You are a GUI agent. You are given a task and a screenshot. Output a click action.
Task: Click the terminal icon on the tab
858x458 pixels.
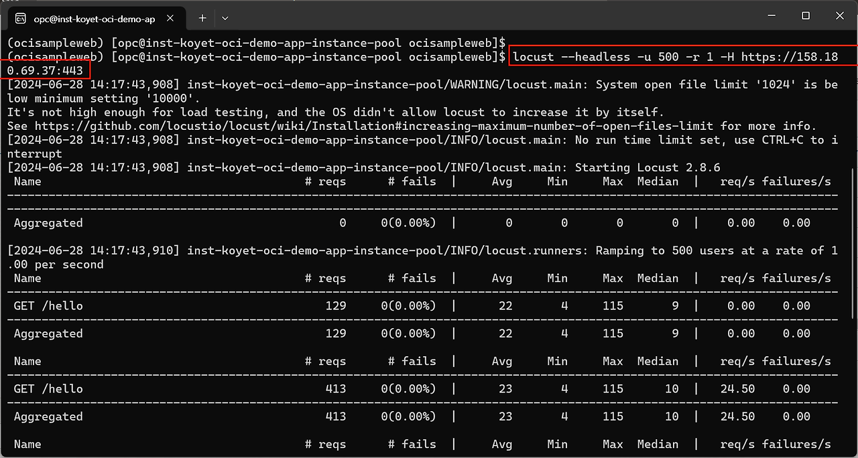[21, 19]
